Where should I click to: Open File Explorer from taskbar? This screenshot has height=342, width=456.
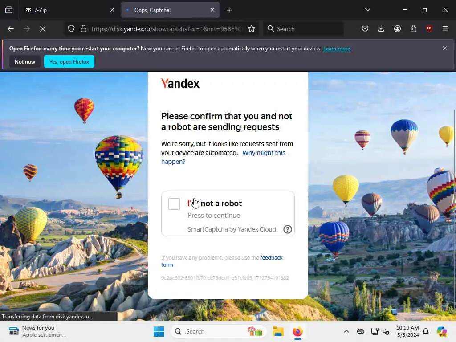(x=278, y=331)
